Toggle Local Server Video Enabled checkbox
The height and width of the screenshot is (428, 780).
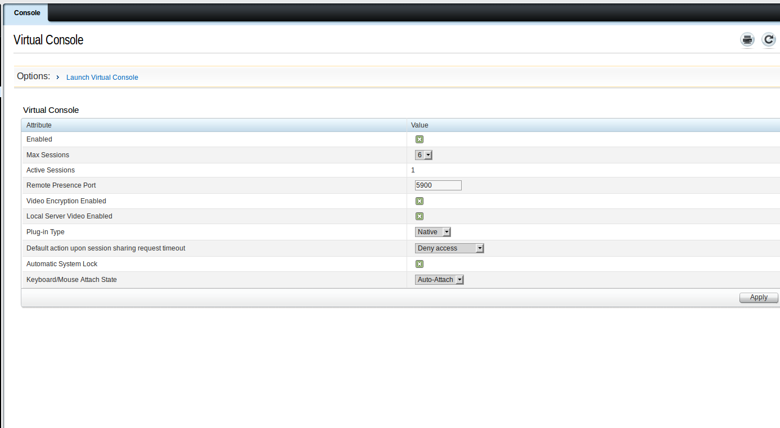[420, 216]
